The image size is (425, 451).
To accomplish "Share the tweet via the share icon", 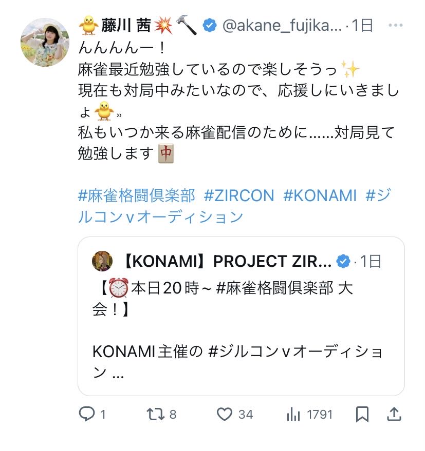I will tap(394, 414).
